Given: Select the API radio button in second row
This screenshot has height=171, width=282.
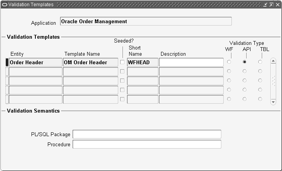Looking at the screenshot, I should click(x=245, y=71).
